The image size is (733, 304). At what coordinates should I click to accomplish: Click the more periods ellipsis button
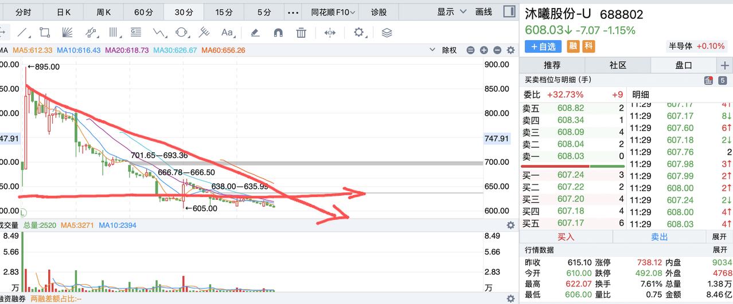pyautogui.click(x=293, y=12)
